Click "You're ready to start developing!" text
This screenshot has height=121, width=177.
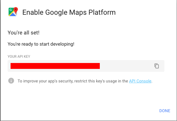tap(41, 44)
